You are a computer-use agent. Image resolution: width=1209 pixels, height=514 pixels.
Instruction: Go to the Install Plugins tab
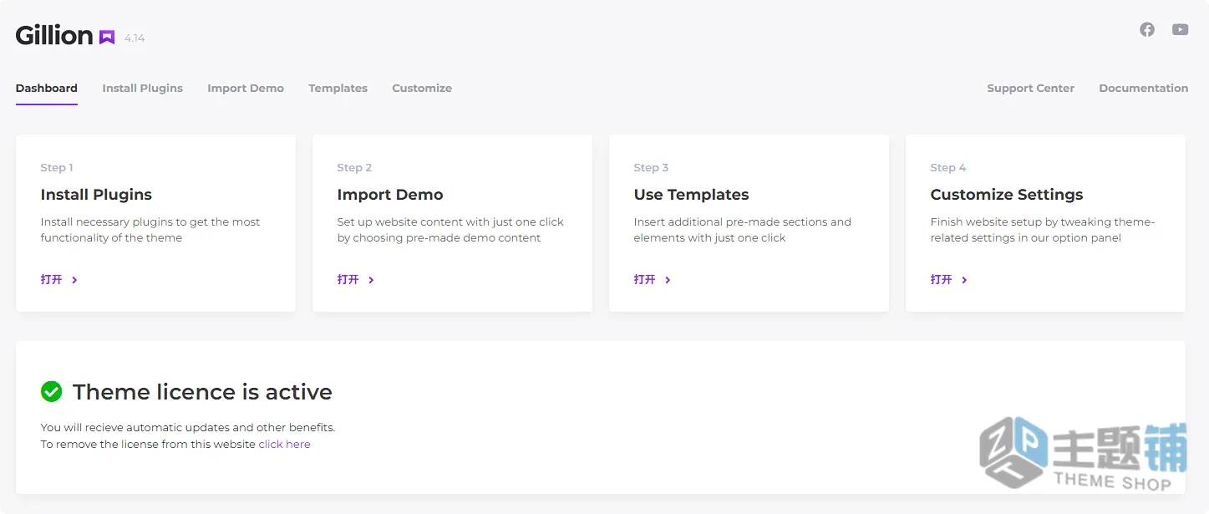point(143,88)
